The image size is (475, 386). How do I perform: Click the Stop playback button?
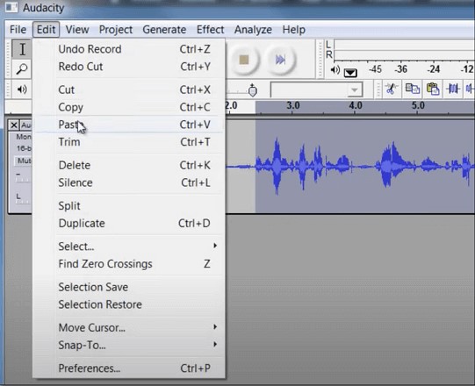tap(244, 60)
